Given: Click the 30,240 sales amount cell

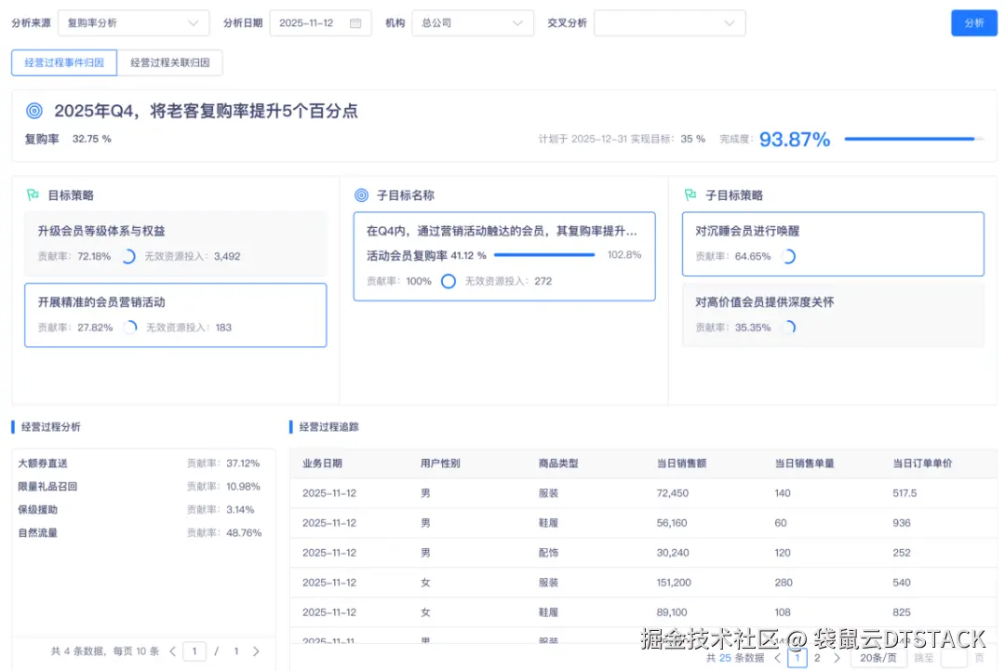Looking at the screenshot, I should point(673,553).
